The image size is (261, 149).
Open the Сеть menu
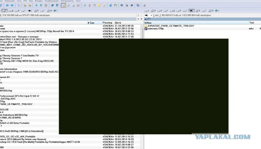[19, 1]
